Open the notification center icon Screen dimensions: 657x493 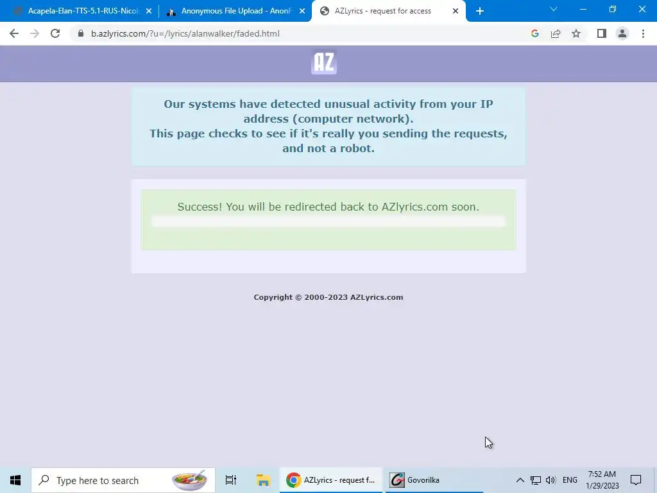coord(636,480)
